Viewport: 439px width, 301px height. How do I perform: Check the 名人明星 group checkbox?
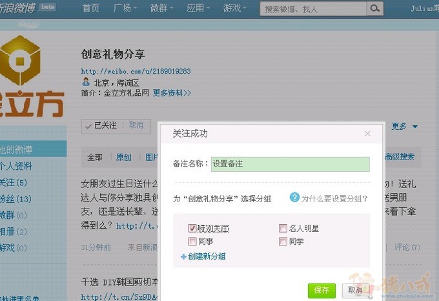pos(283,228)
